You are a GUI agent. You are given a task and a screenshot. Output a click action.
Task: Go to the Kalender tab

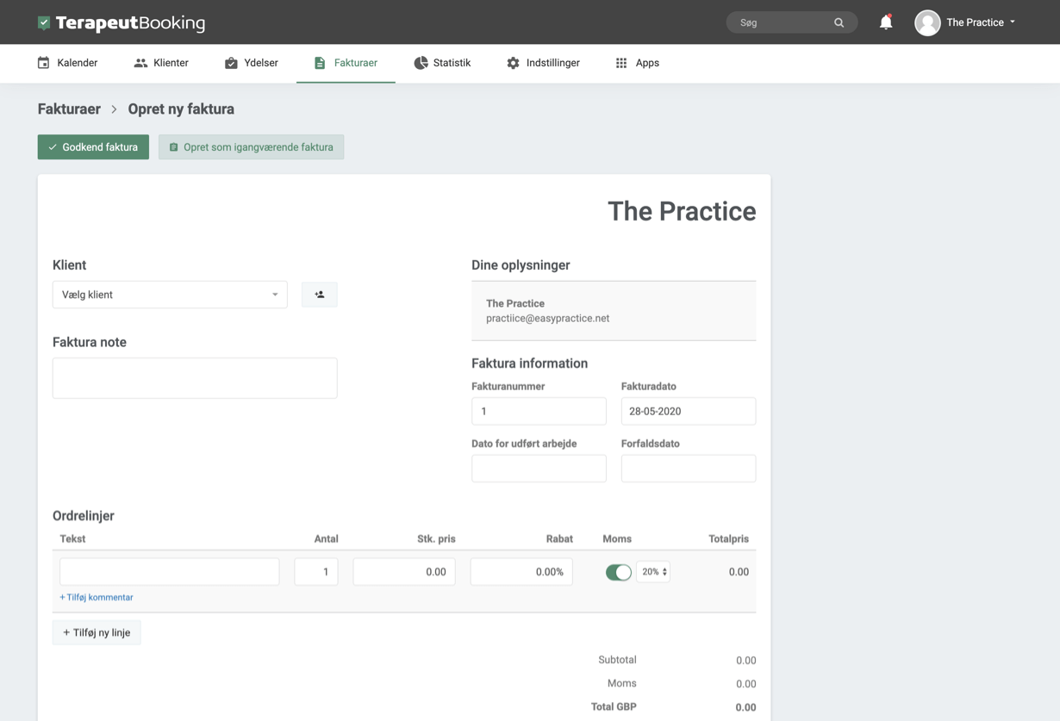68,63
